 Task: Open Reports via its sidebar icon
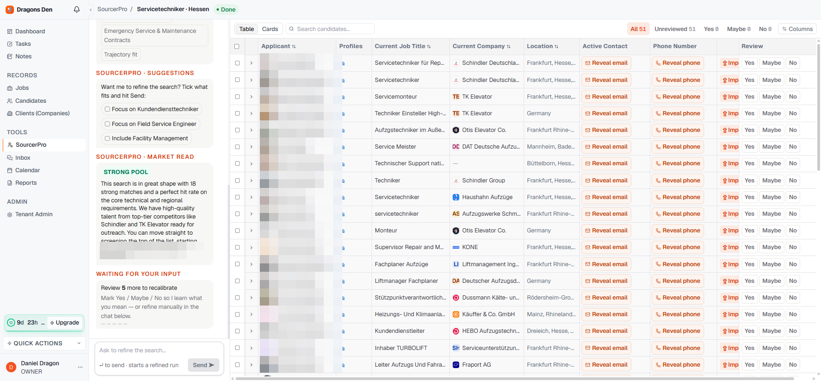tap(10, 183)
